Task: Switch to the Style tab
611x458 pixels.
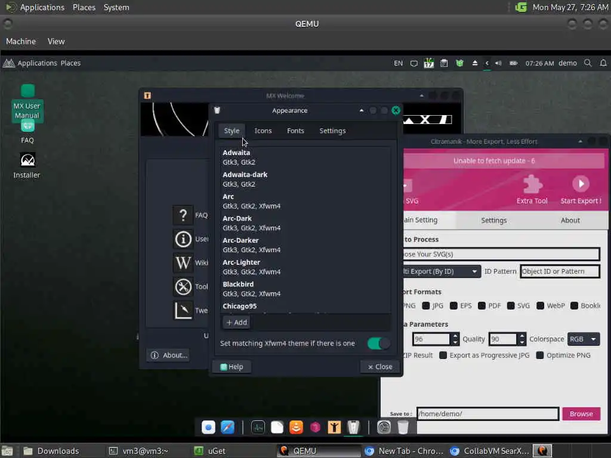Action: pyautogui.click(x=232, y=131)
